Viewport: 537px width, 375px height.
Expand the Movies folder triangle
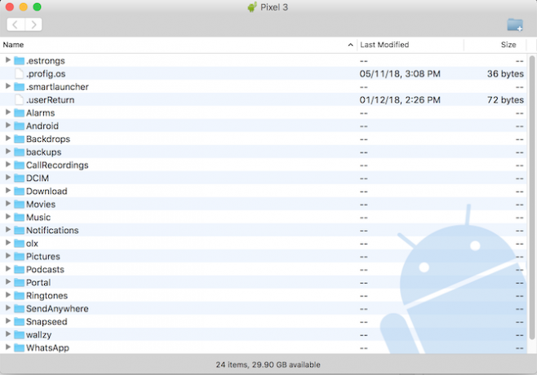[8, 204]
